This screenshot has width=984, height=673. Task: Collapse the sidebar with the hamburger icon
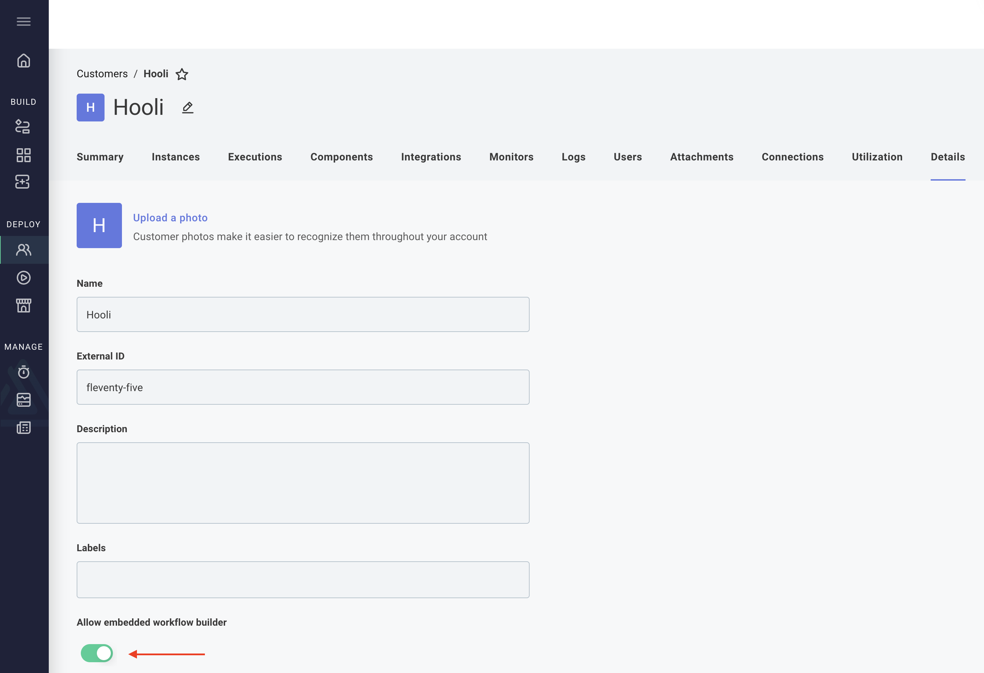[23, 22]
